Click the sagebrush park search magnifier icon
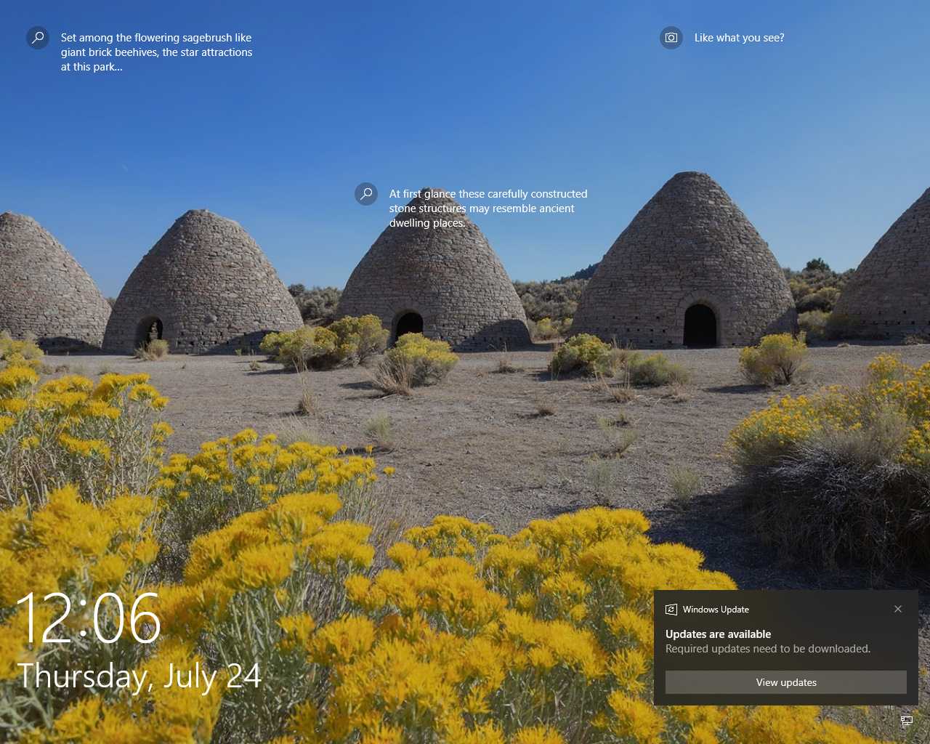Image resolution: width=930 pixels, height=744 pixels. tap(38, 38)
